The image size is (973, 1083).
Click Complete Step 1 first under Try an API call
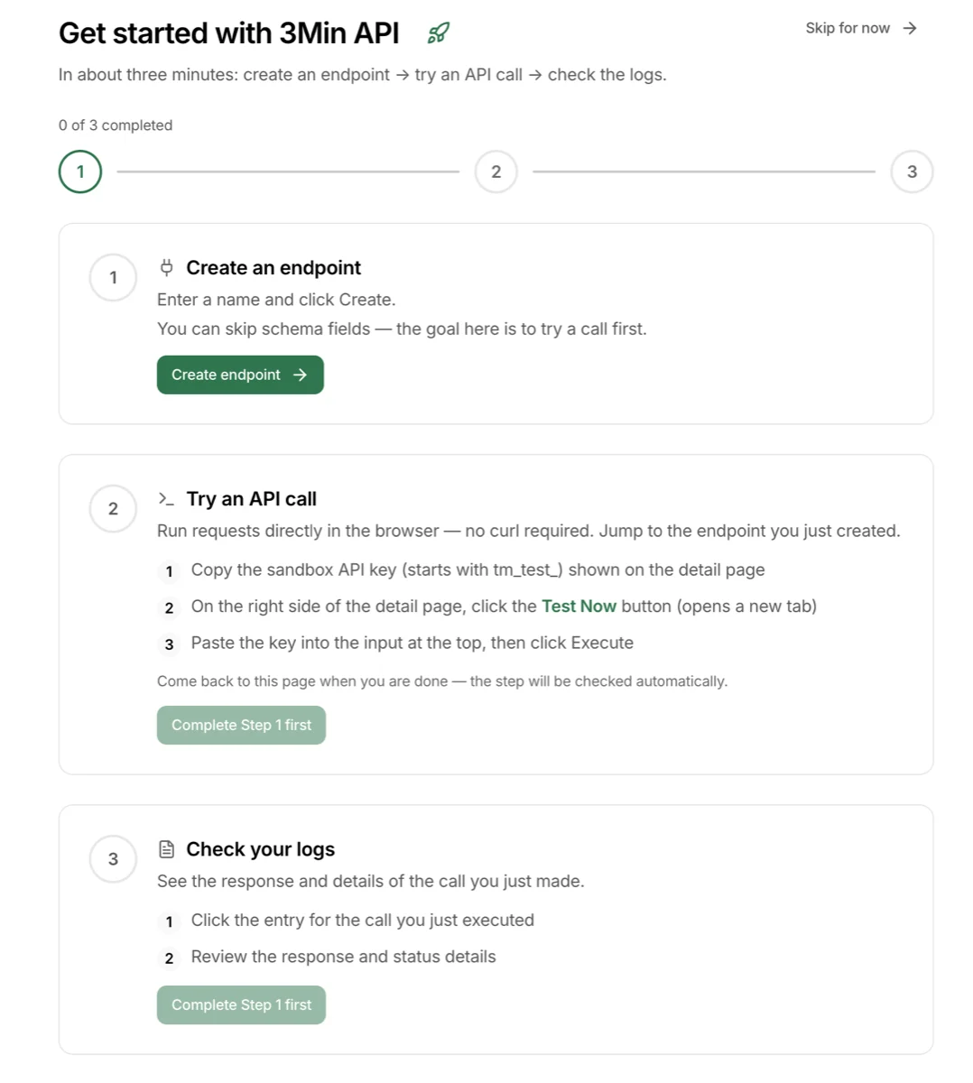[x=241, y=725]
